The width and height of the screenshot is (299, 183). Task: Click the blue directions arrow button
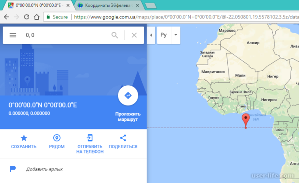tap(128, 96)
